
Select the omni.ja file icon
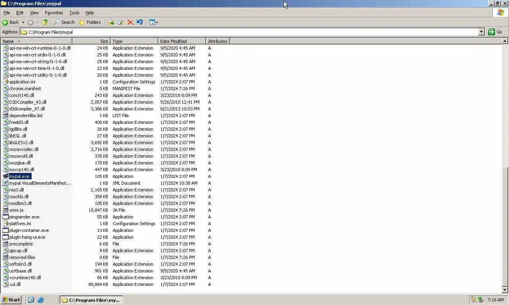click(x=6, y=210)
